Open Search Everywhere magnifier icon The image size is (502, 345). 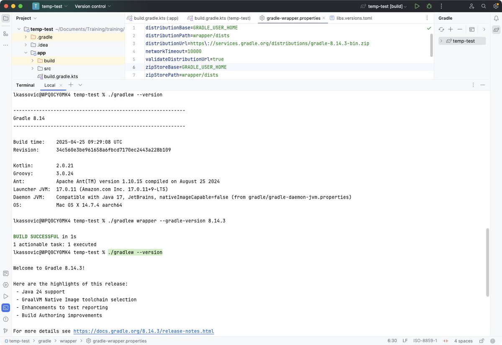click(484, 6)
